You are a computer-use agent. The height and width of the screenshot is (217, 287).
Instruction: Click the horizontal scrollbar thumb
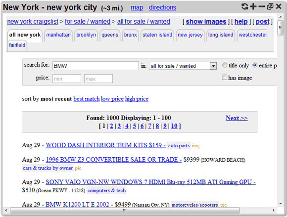tap(125, 210)
